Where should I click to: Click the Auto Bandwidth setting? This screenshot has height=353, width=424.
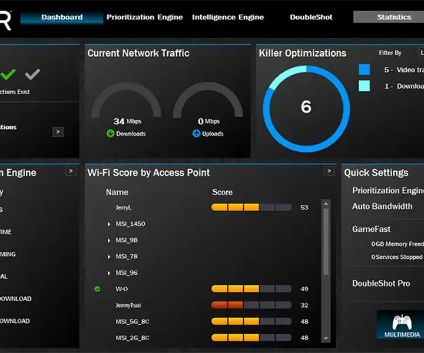click(382, 207)
